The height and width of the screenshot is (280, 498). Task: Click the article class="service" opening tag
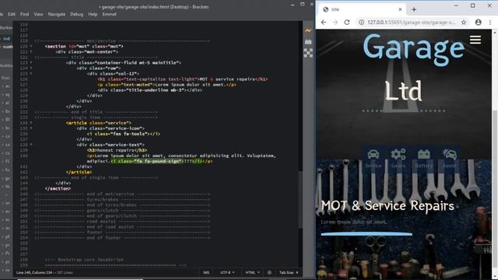tap(99, 123)
